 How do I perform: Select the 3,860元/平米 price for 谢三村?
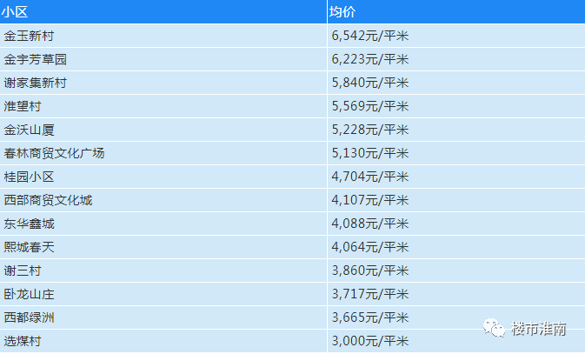[370, 271]
